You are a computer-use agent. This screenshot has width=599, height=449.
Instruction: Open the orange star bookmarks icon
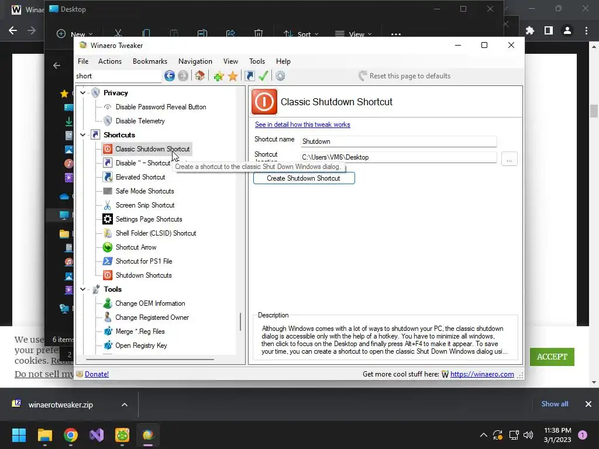click(x=233, y=76)
